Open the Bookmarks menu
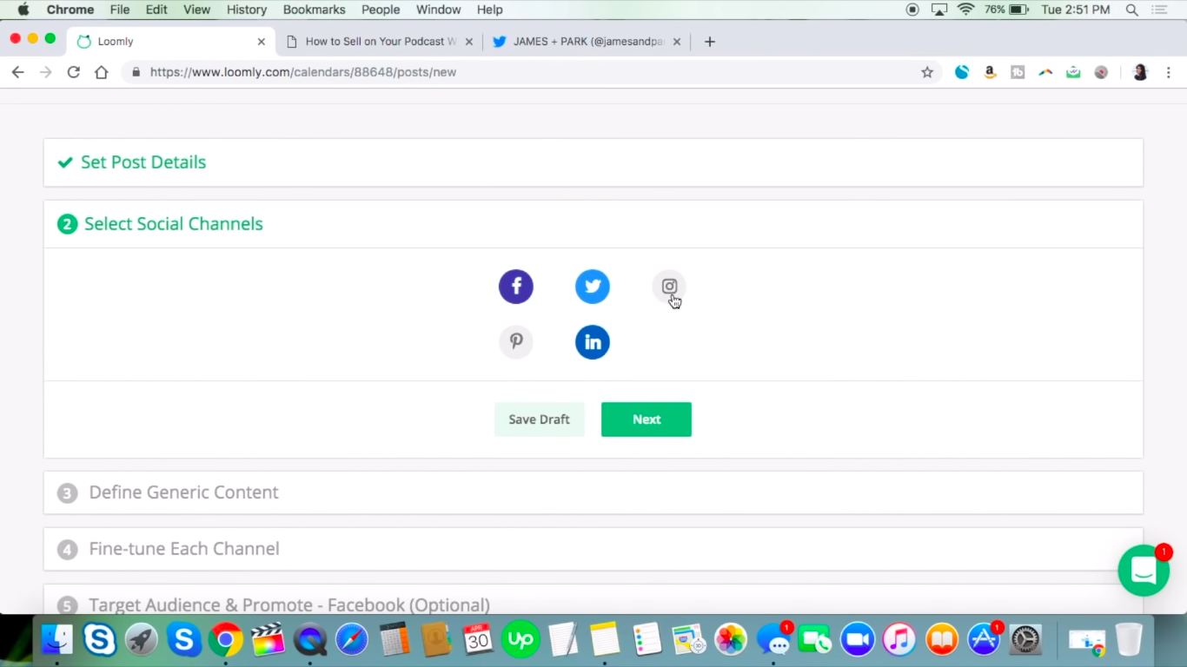 coord(315,10)
